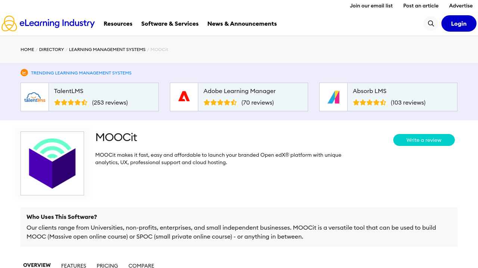This screenshot has height=268, width=478.
Task: Expand the Resources menu
Action: click(x=118, y=23)
